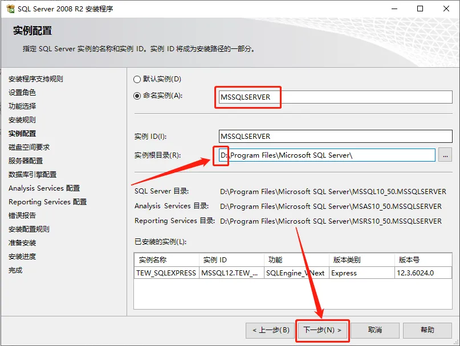Minimize the SQL Server setup window
460x346 pixels.
(394, 9)
